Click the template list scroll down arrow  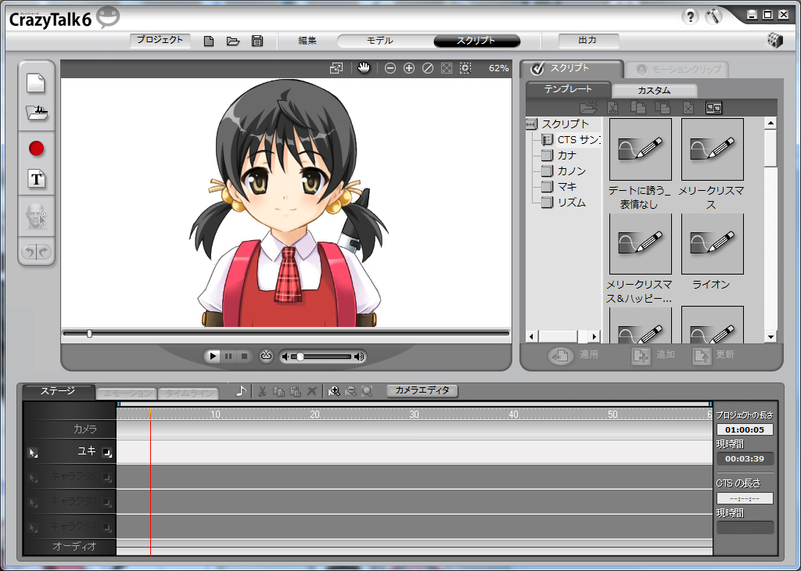770,336
